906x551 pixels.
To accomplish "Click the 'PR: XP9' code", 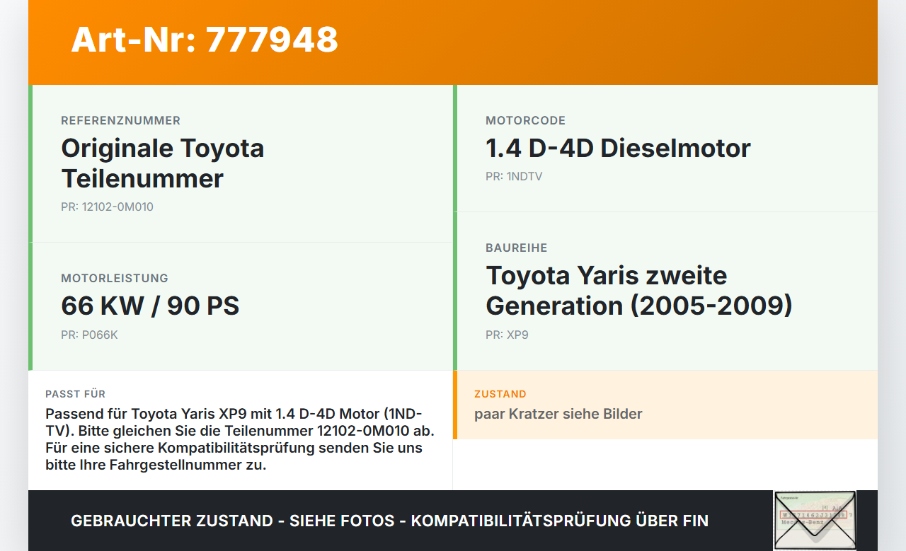I will pos(507,335).
